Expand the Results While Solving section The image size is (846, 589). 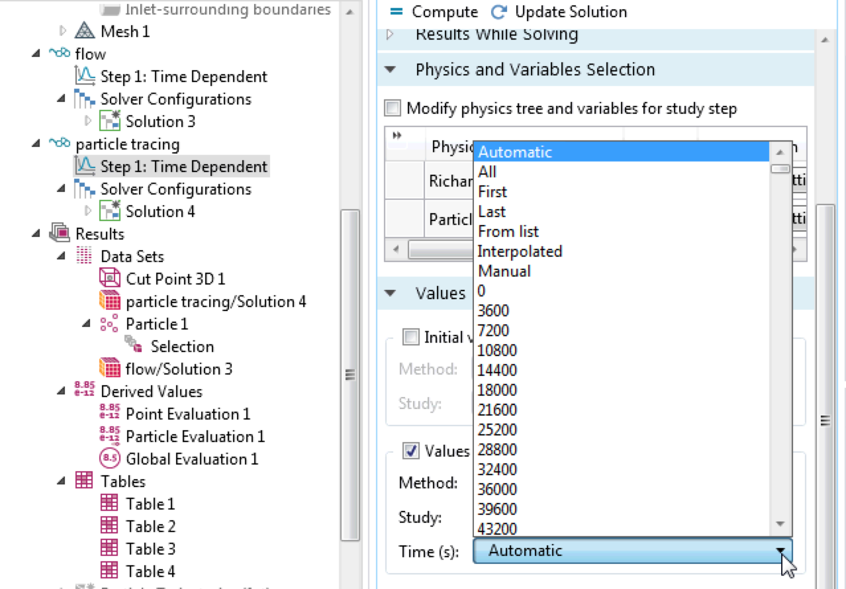point(391,34)
